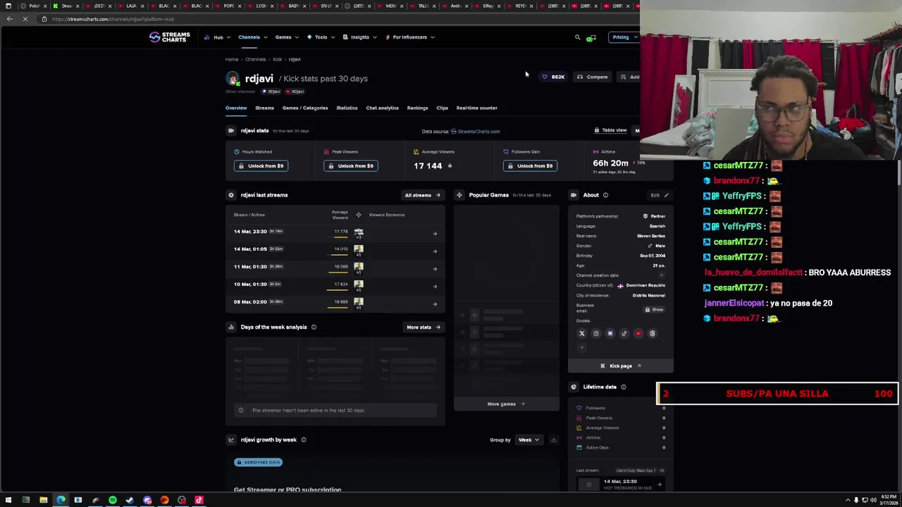Expand the Hub menu
The width and height of the screenshot is (902, 507).
coord(218,37)
